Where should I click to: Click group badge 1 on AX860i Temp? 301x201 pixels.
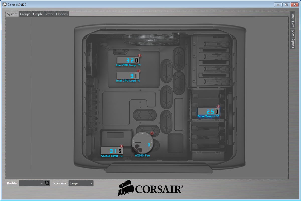pos(122,146)
